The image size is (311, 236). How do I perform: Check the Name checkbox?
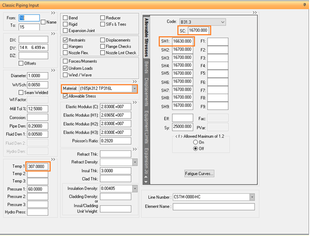coord(43,22)
